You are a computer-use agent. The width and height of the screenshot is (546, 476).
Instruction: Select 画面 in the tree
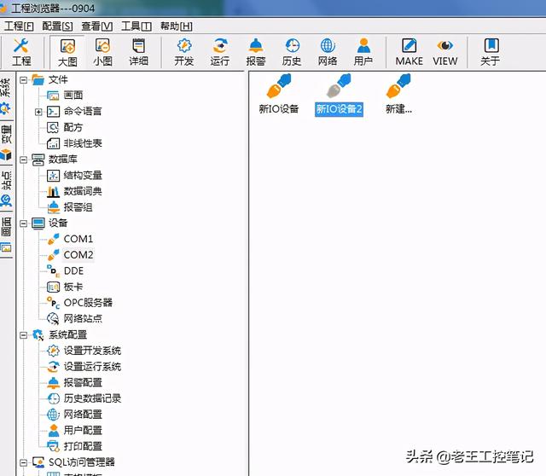click(73, 95)
